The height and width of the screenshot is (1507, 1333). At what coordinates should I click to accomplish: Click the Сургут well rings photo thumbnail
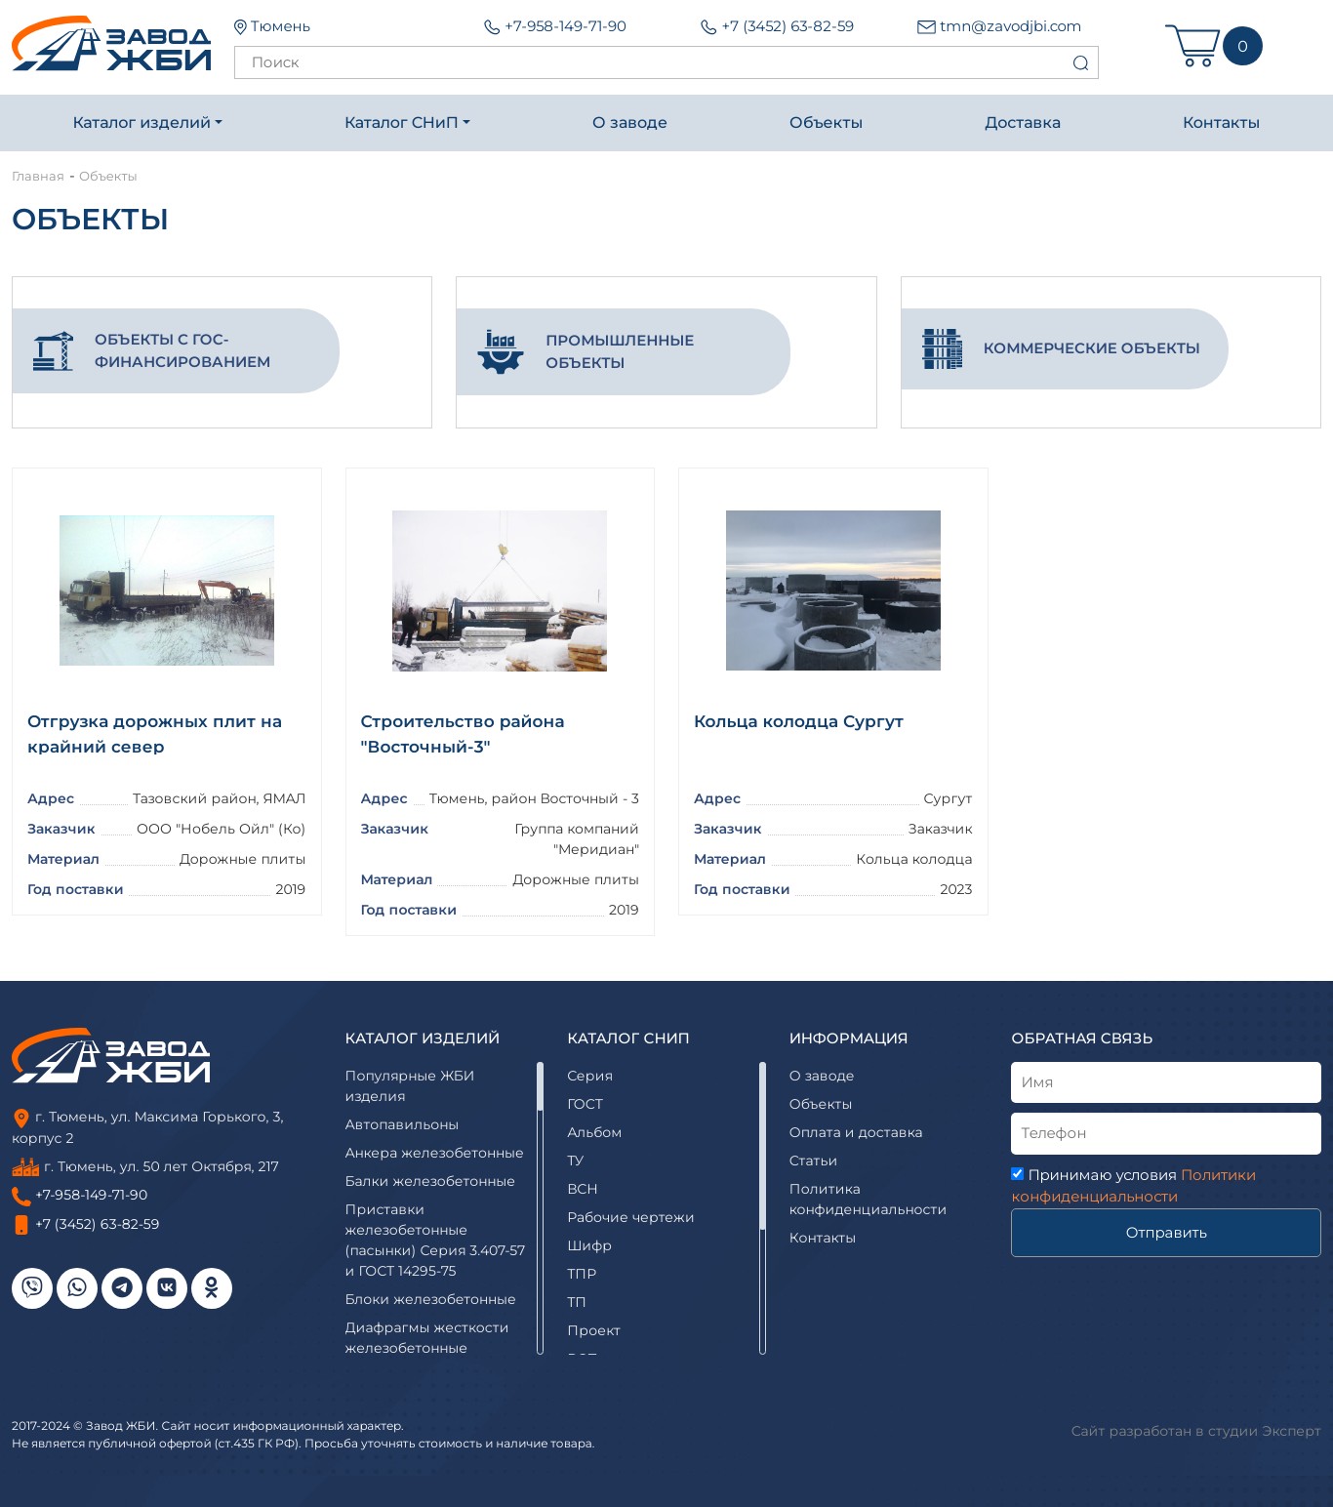[833, 591]
